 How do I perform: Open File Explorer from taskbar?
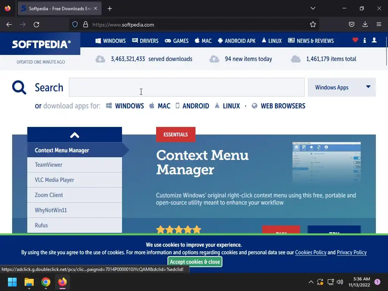[x=29, y=282]
